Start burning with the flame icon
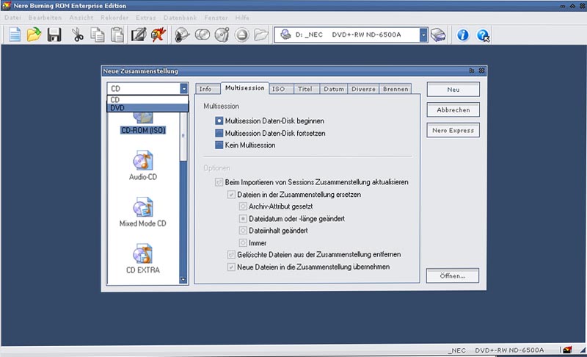Viewport: 587px width, 357px height. coord(158,35)
